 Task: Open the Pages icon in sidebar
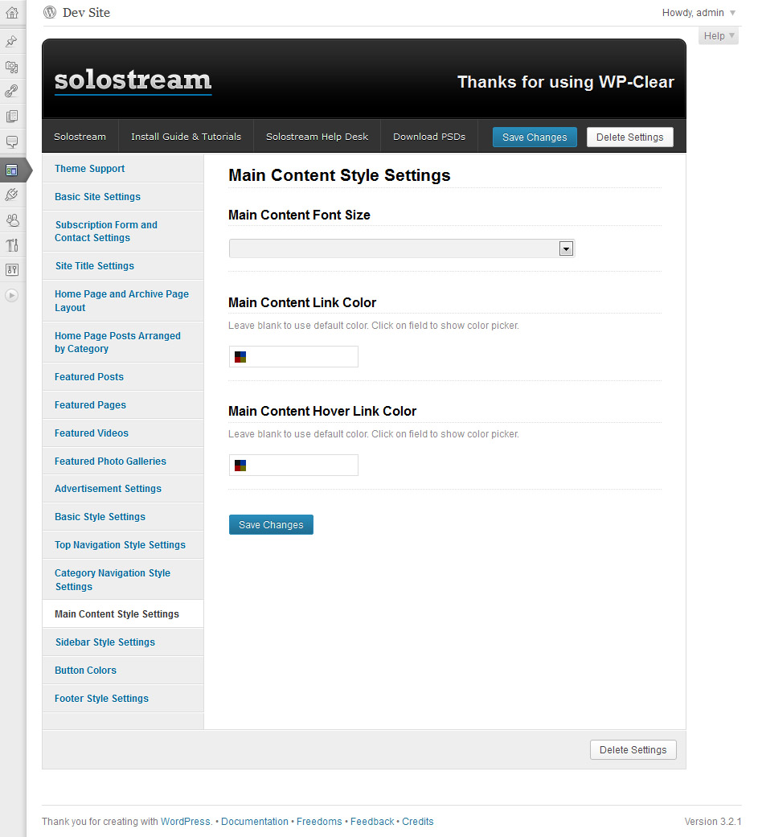pos(12,117)
